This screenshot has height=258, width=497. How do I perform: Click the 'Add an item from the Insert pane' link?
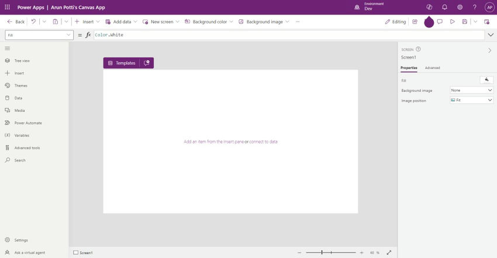click(213, 142)
